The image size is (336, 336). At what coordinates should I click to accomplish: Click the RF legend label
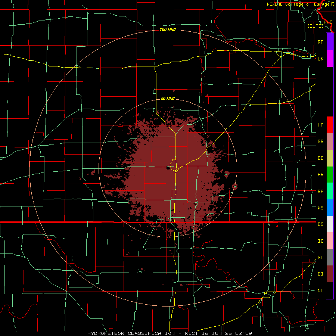320,42
